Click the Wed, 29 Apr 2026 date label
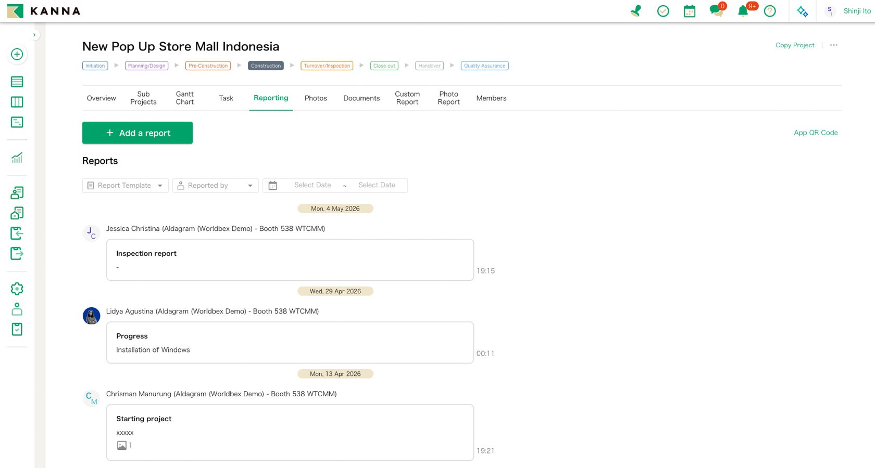Image resolution: width=875 pixels, height=468 pixels. (x=335, y=291)
